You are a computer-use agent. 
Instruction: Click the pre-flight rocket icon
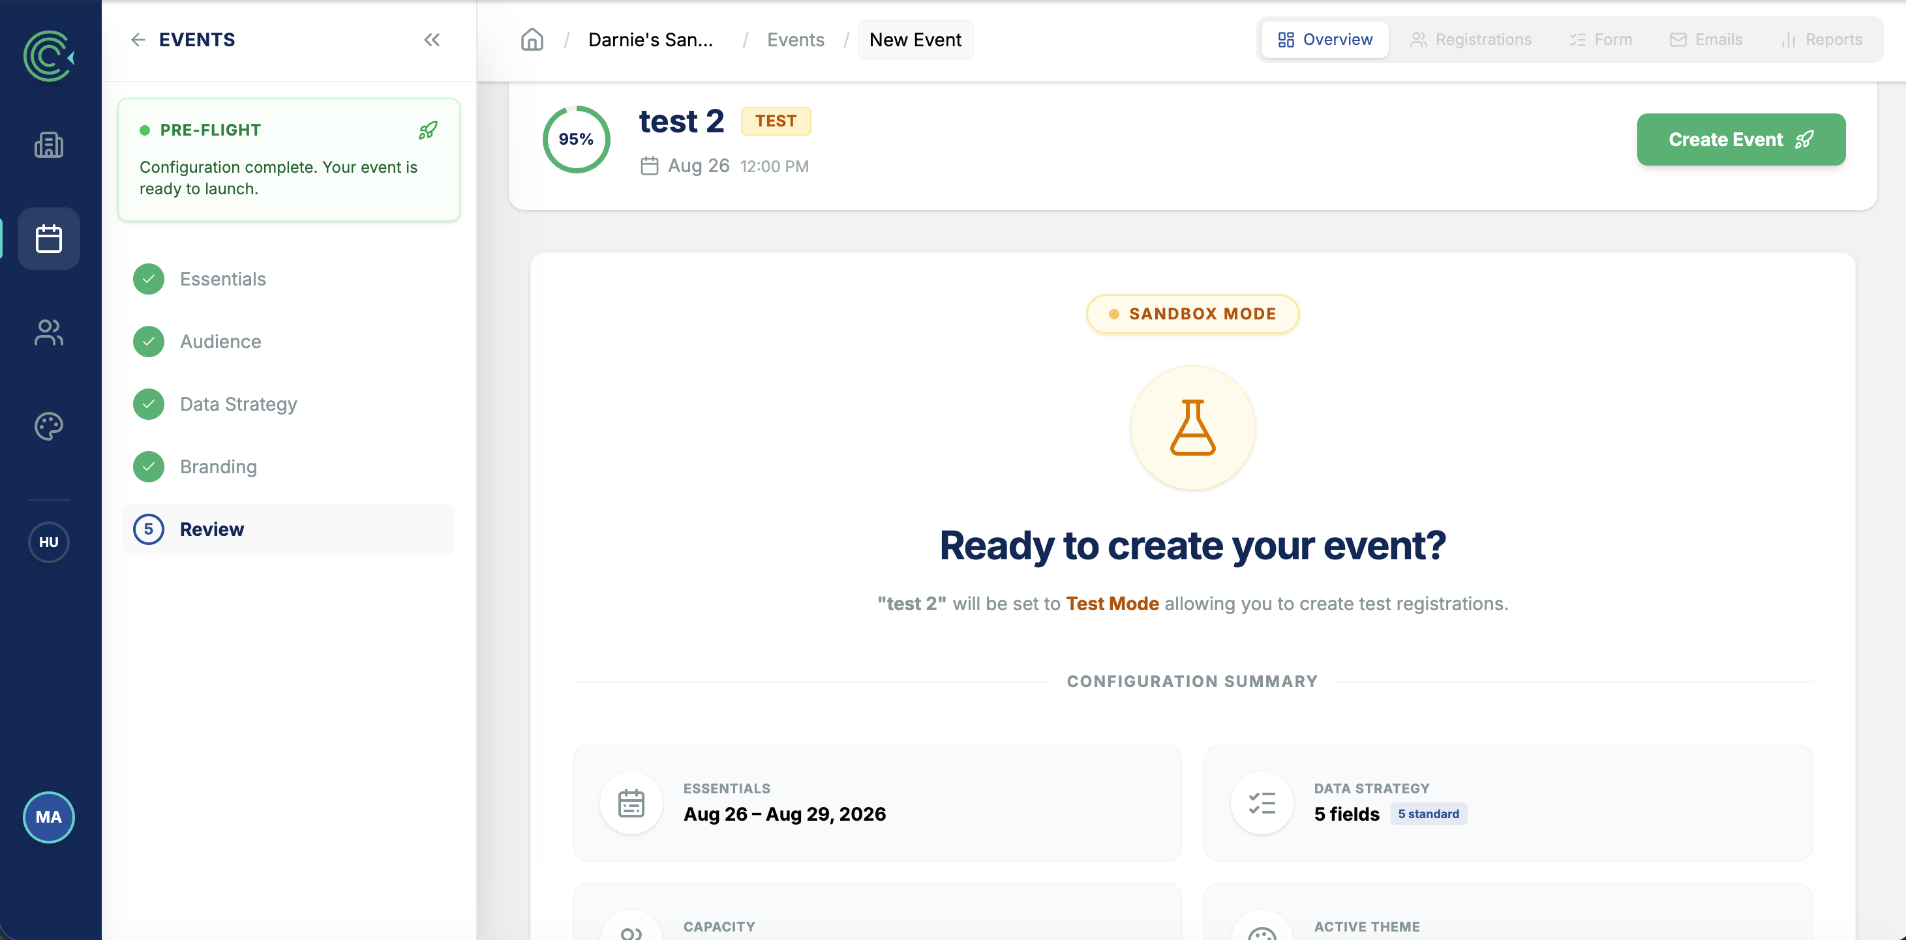click(428, 130)
